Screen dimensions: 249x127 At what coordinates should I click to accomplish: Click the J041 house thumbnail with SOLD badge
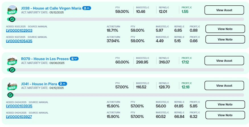coord(12,85)
